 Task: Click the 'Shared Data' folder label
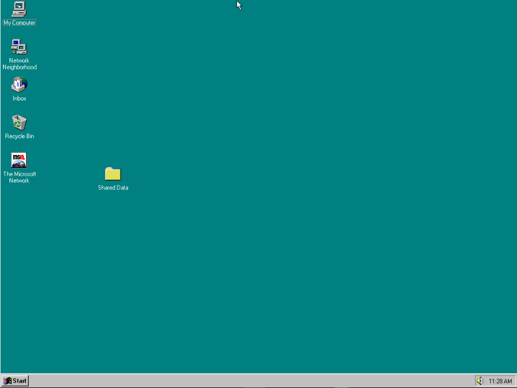(113, 187)
